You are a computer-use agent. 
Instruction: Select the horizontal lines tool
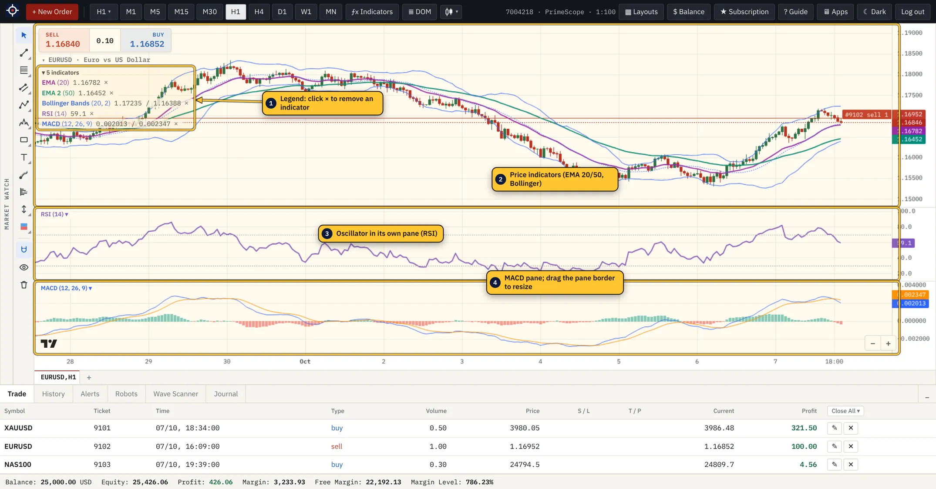pyautogui.click(x=24, y=70)
